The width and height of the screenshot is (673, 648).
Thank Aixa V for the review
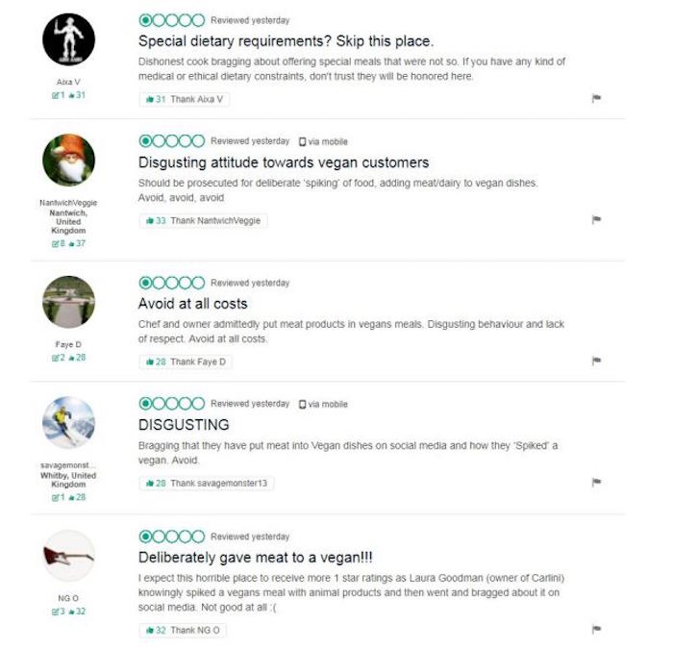pos(185,99)
